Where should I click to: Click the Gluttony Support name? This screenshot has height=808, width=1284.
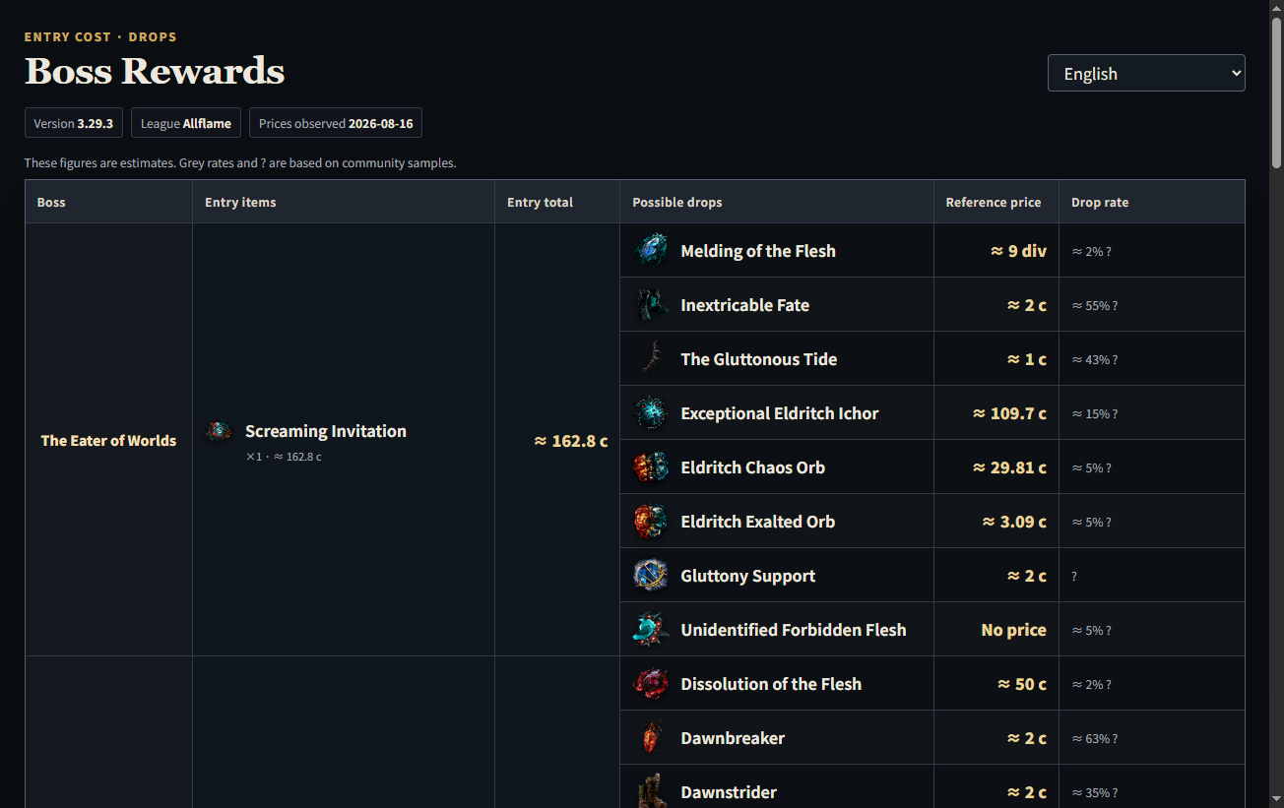(x=748, y=576)
